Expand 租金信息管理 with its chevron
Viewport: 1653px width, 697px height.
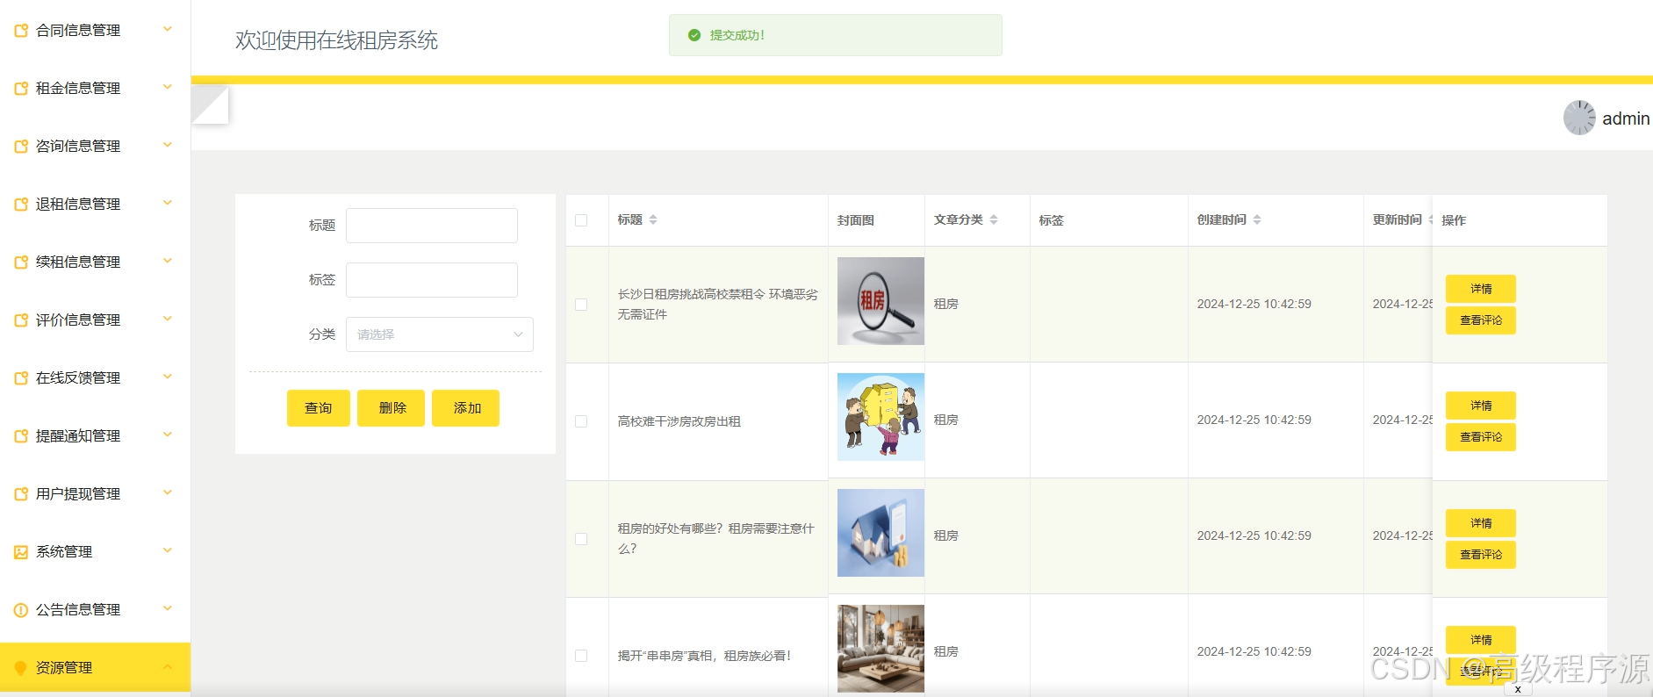click(168, 87)
